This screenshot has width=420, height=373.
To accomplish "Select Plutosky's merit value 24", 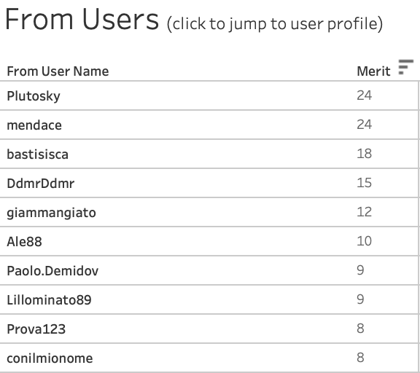I will (364, 95).
